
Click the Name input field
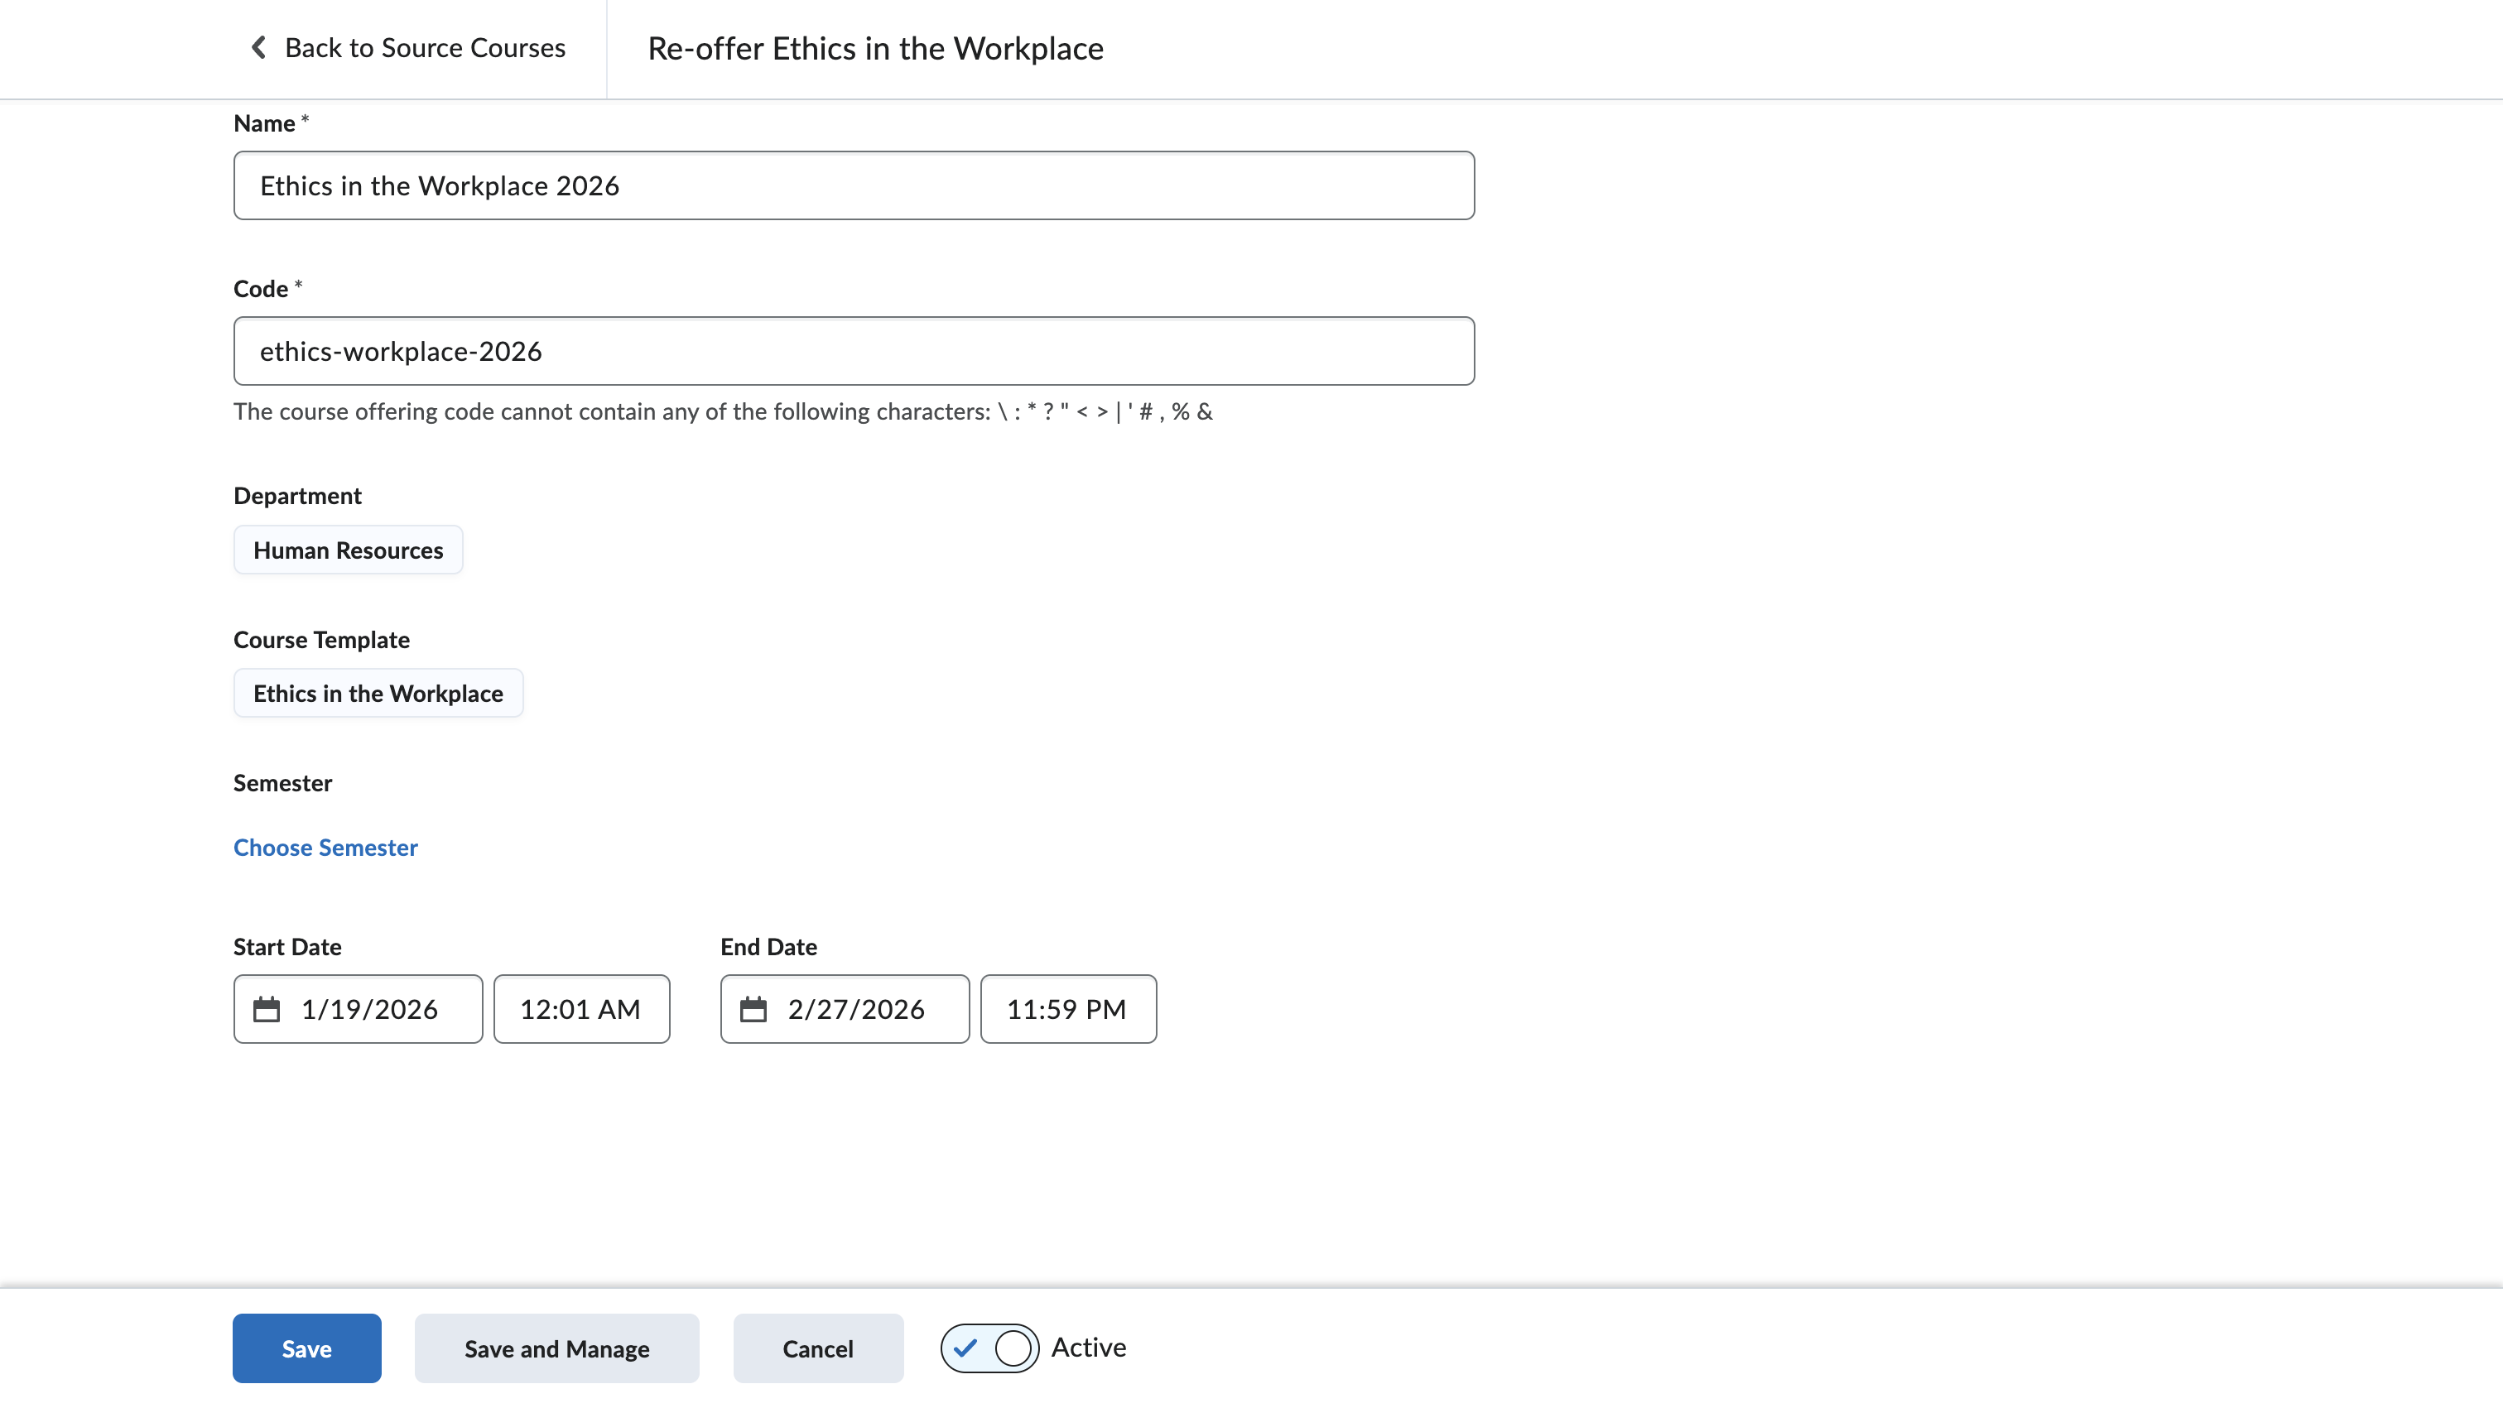(854, 185)
